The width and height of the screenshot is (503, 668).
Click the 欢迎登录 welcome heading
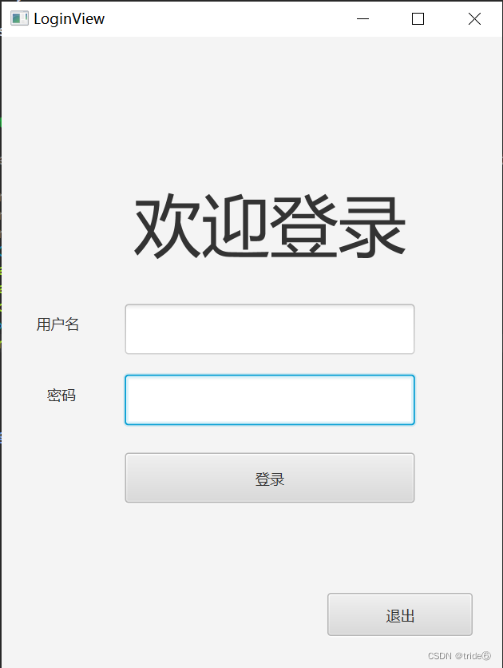pos(269,226)
